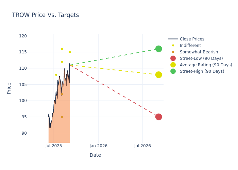This screenshot has width=238, height=170.
Task: Click the green Street-High marker at 116
Action: [158, 49]
